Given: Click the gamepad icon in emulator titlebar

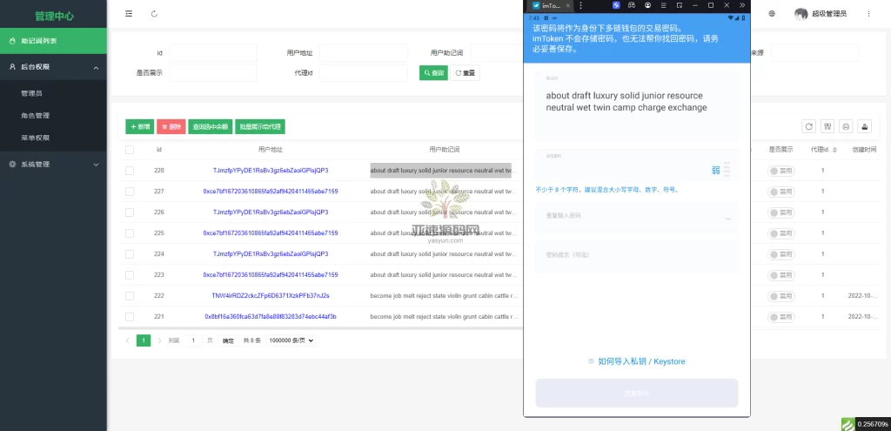Looking at the screenshot, I should point(632,5).
